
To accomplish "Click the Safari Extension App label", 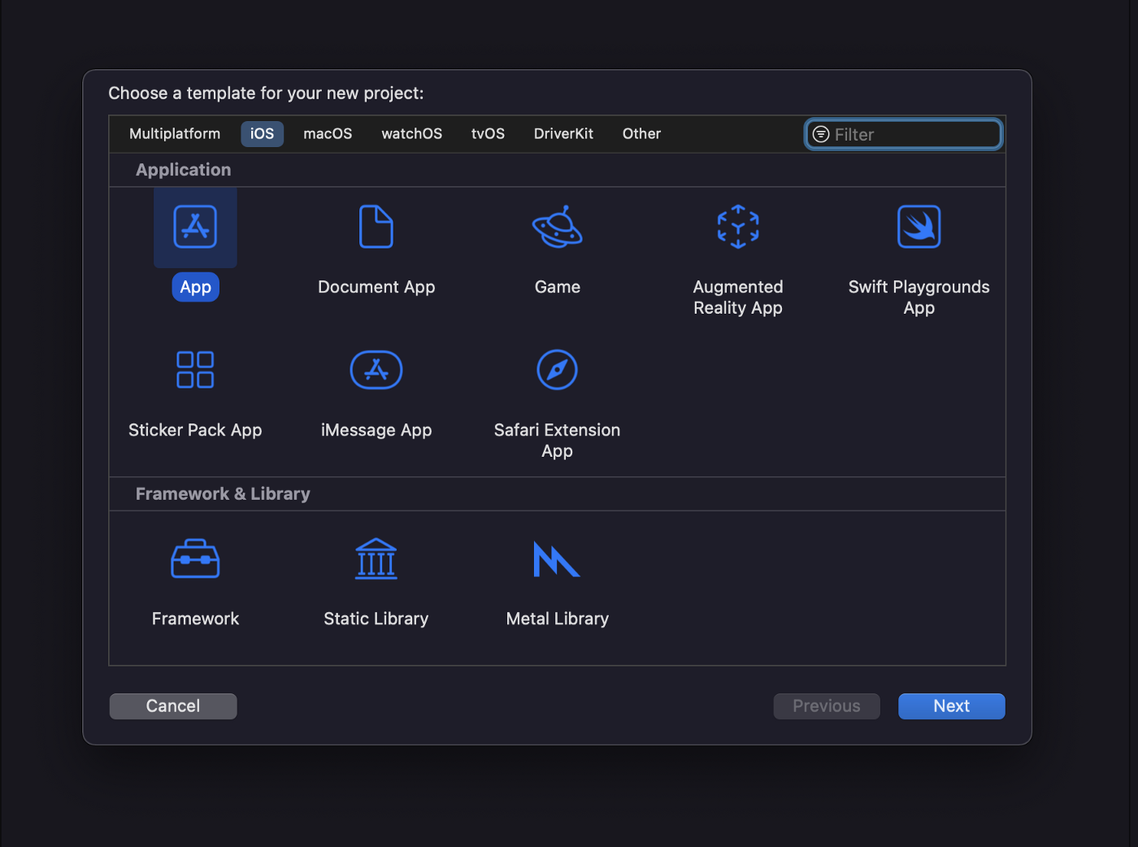I will tap(558, 441).
